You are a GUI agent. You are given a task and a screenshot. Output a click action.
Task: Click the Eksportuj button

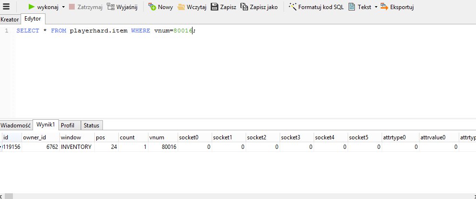click(397, 7)
